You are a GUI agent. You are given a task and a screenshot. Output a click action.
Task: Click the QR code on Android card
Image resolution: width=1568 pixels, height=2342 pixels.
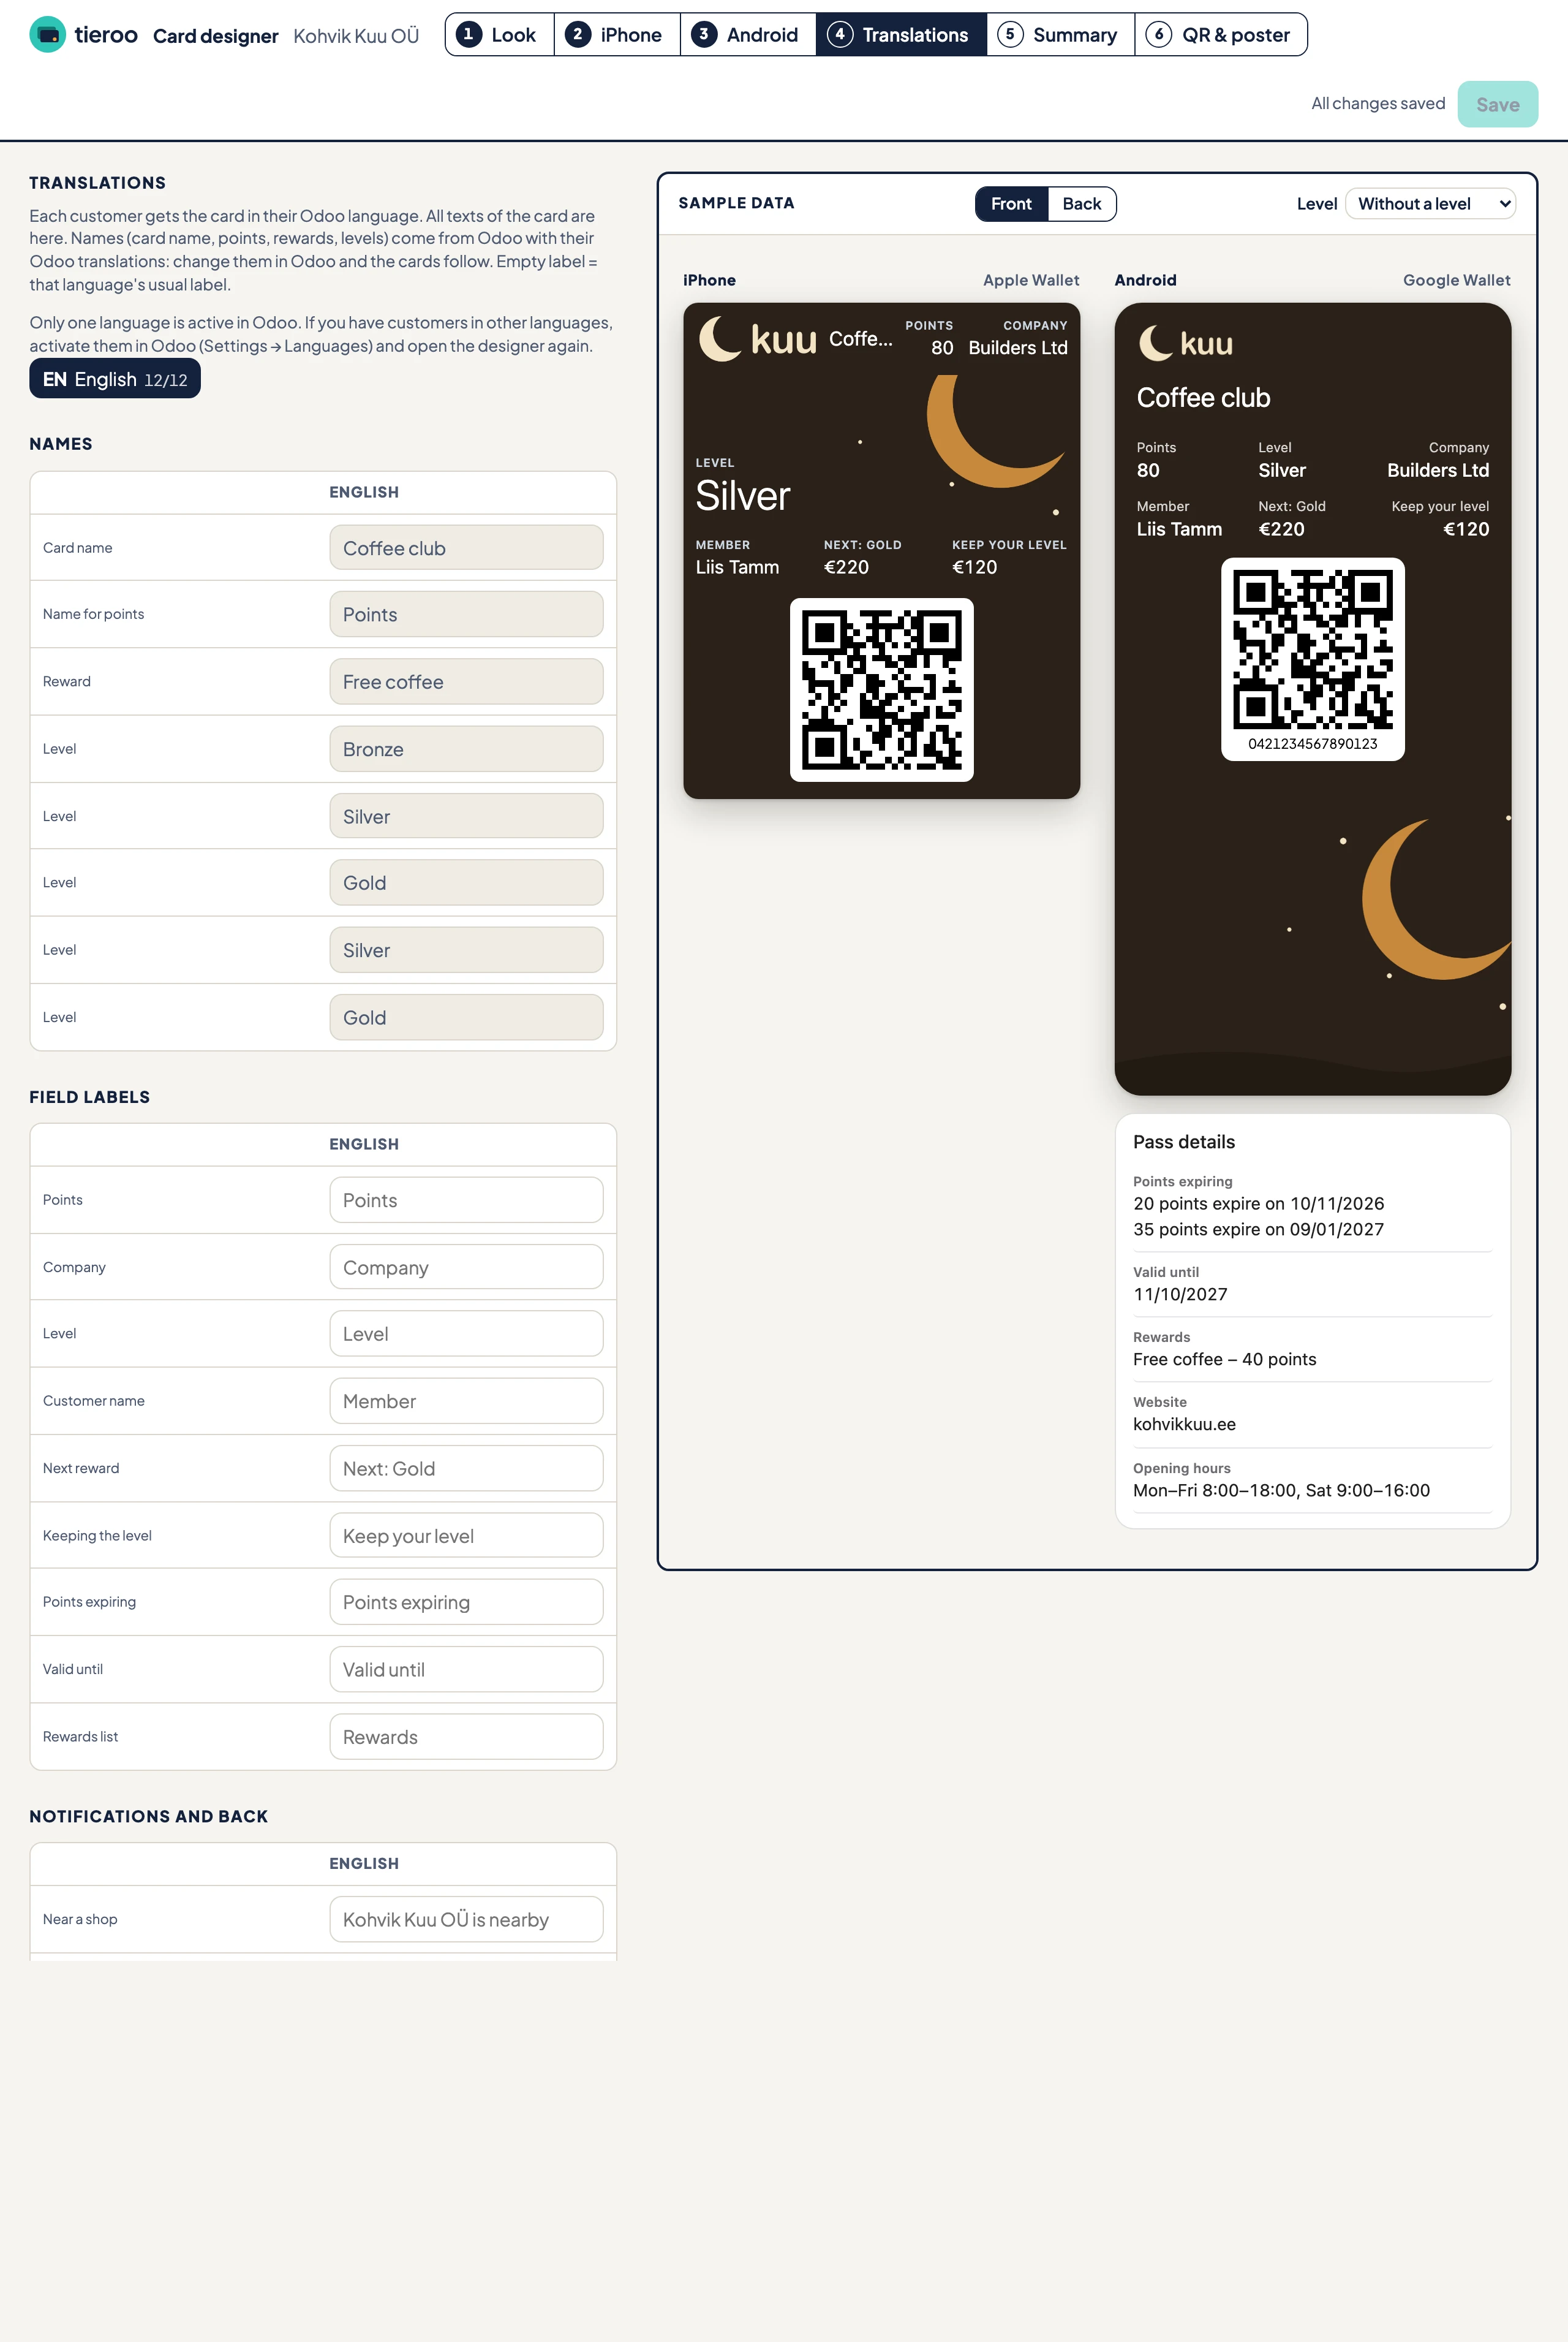[1312, 650]
